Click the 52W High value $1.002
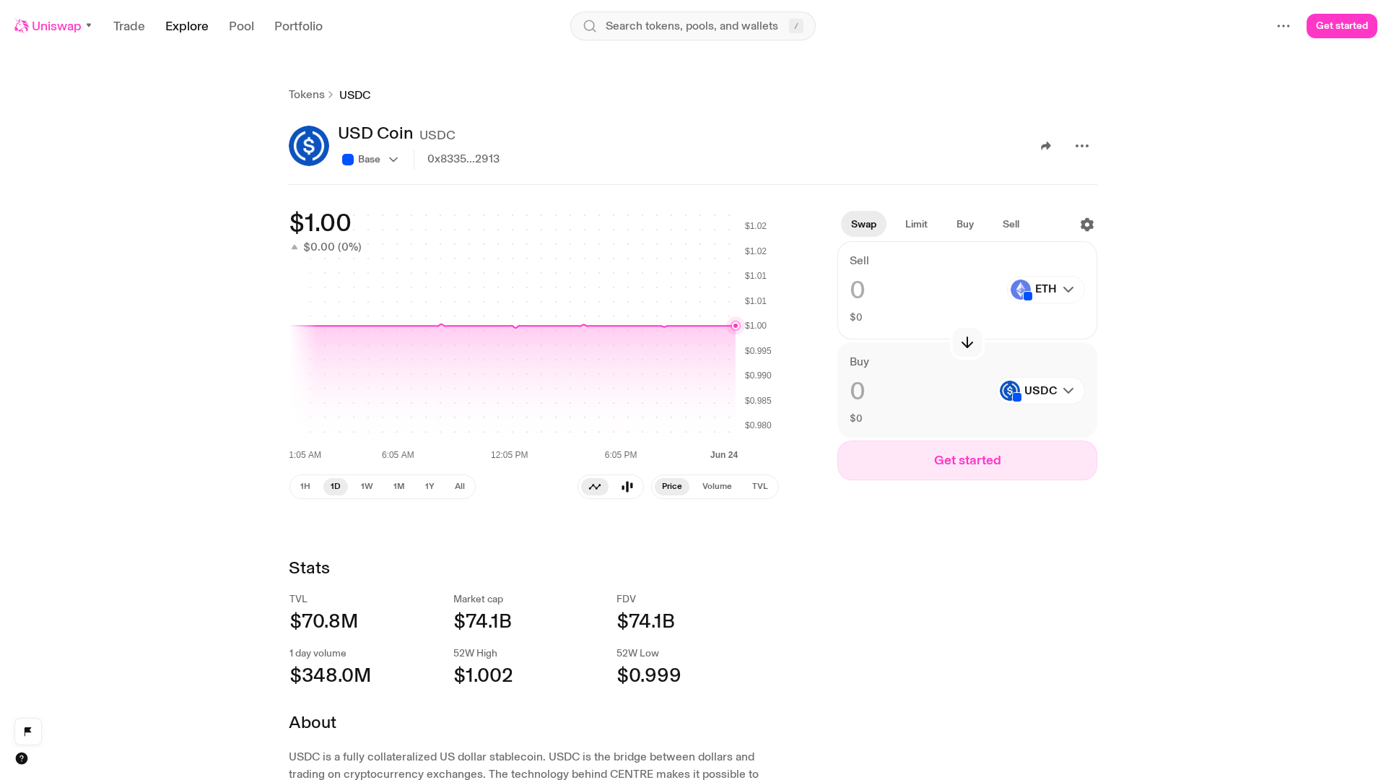 click(483, 675)
